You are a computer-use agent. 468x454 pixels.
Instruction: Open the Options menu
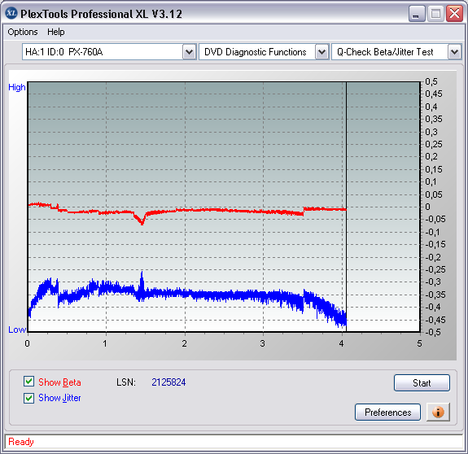[23, 32]
